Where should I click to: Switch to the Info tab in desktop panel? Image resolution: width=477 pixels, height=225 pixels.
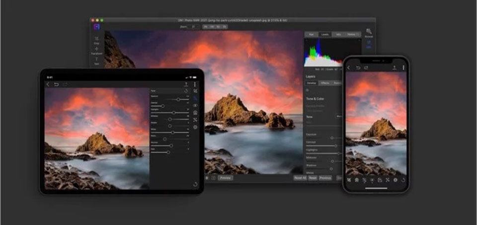pos(338,34)
